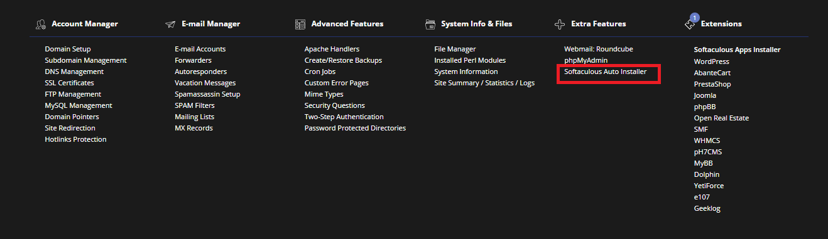This screenshot has width=828, height=239.
Task: Open the Extra Features section heading
Action: [599, 24]
